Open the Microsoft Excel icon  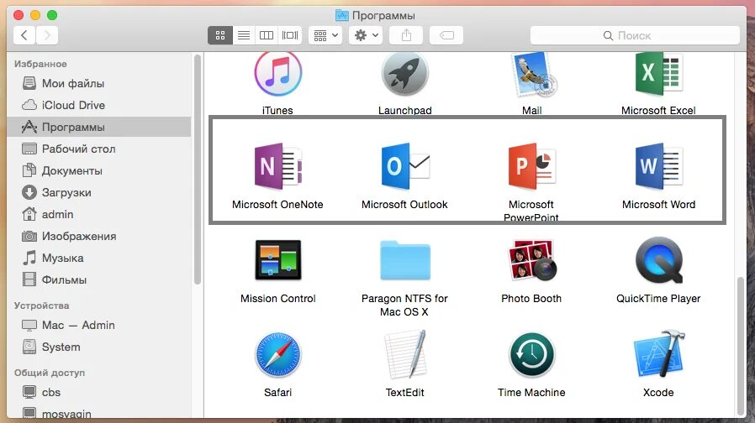click(x=657, y=74)
